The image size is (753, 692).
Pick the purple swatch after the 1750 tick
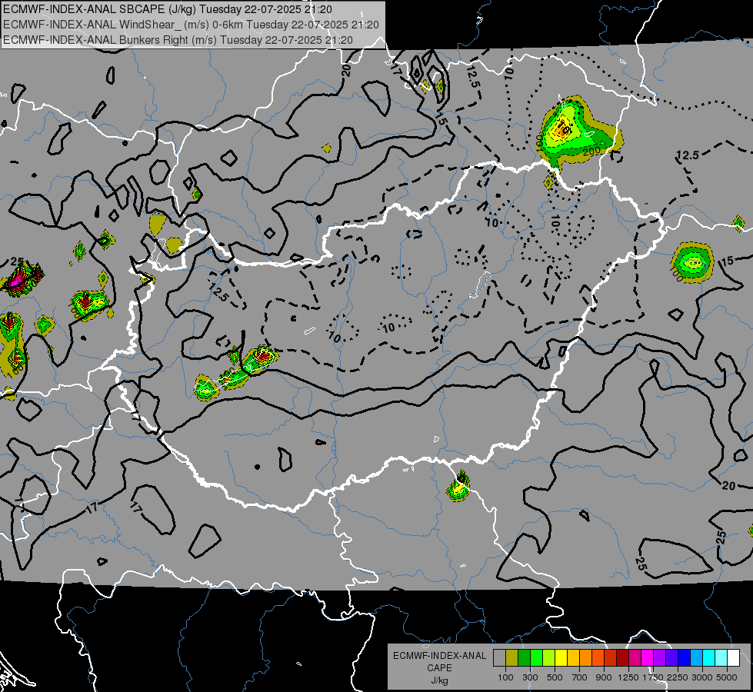click(x=659, y=658)
